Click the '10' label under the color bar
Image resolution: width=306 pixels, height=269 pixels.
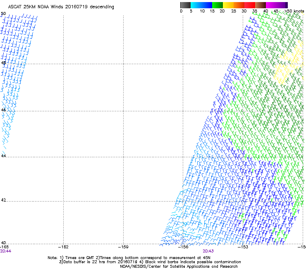pyautogui.click(x=202, y=11)
